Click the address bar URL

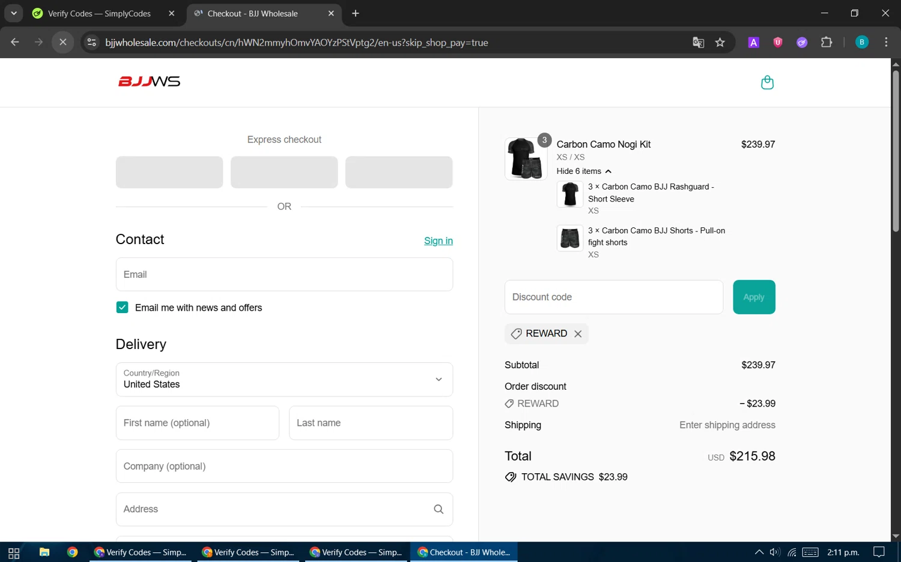tap(297, 43)
